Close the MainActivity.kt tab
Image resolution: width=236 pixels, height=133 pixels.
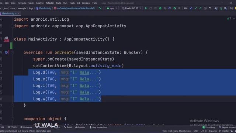point(18,13)
